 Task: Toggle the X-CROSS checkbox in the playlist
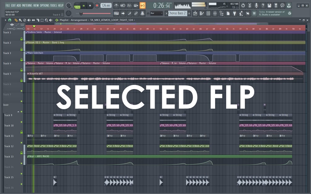pos(14,29)
